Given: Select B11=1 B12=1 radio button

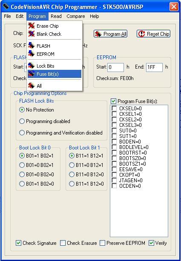Looking at the screenshot, I should coord(72,156).
